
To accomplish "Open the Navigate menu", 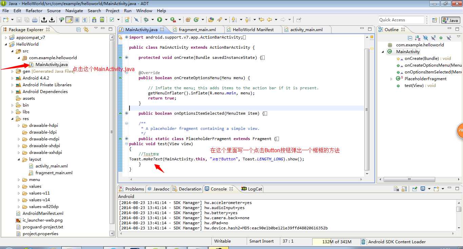I will [74, 10].
